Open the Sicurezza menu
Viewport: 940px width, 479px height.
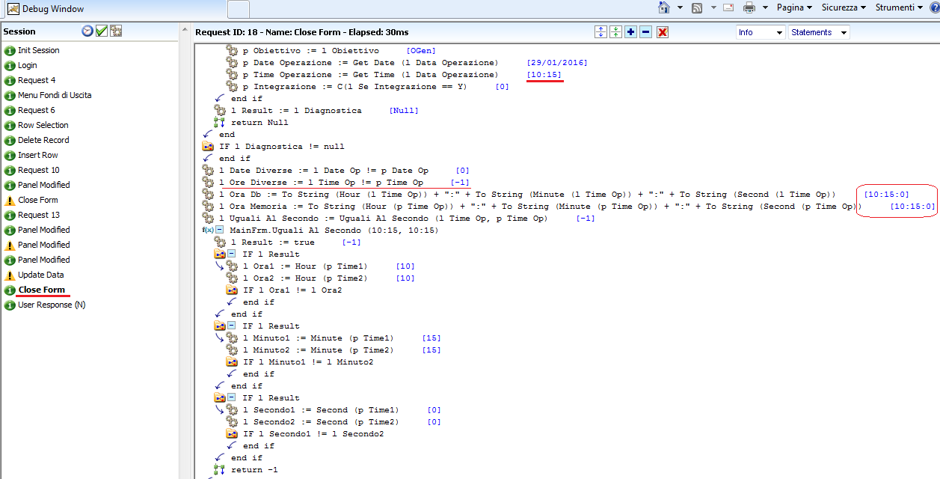click(x=844, y=7)
